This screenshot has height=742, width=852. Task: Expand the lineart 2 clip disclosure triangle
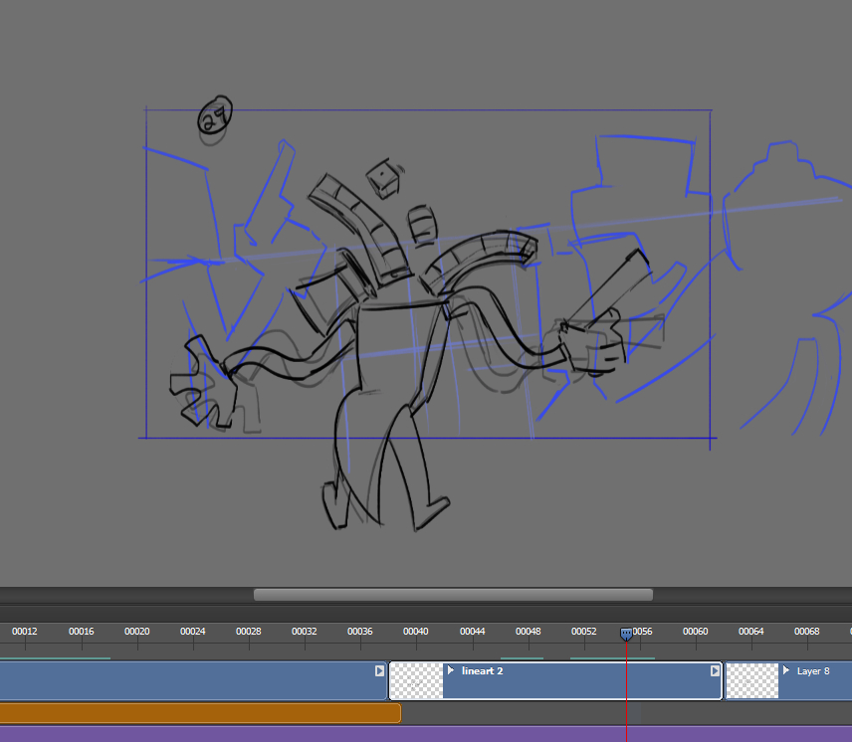click(x=451, y=670)
